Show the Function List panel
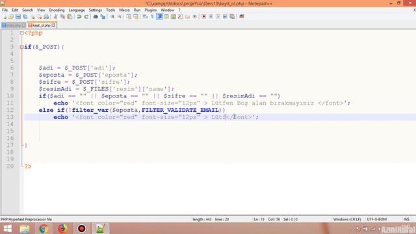The width and height of the screenshot is (416, 234). 181,17
